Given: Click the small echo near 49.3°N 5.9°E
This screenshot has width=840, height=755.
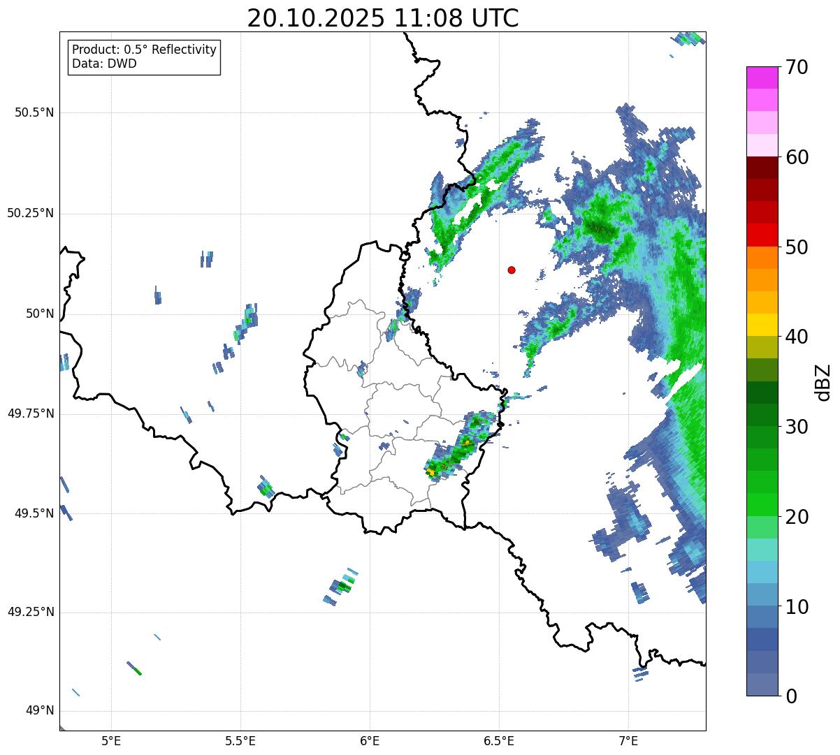Looking at the screenshot, I should 341,586.
